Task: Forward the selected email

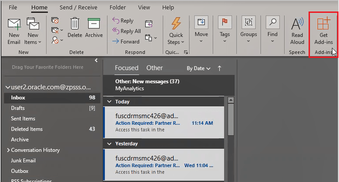Action: (126, 41)
